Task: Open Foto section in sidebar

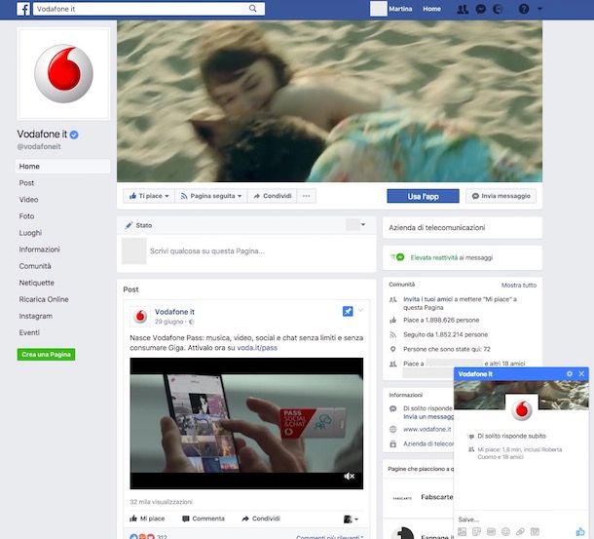Action: pos(26,216)
